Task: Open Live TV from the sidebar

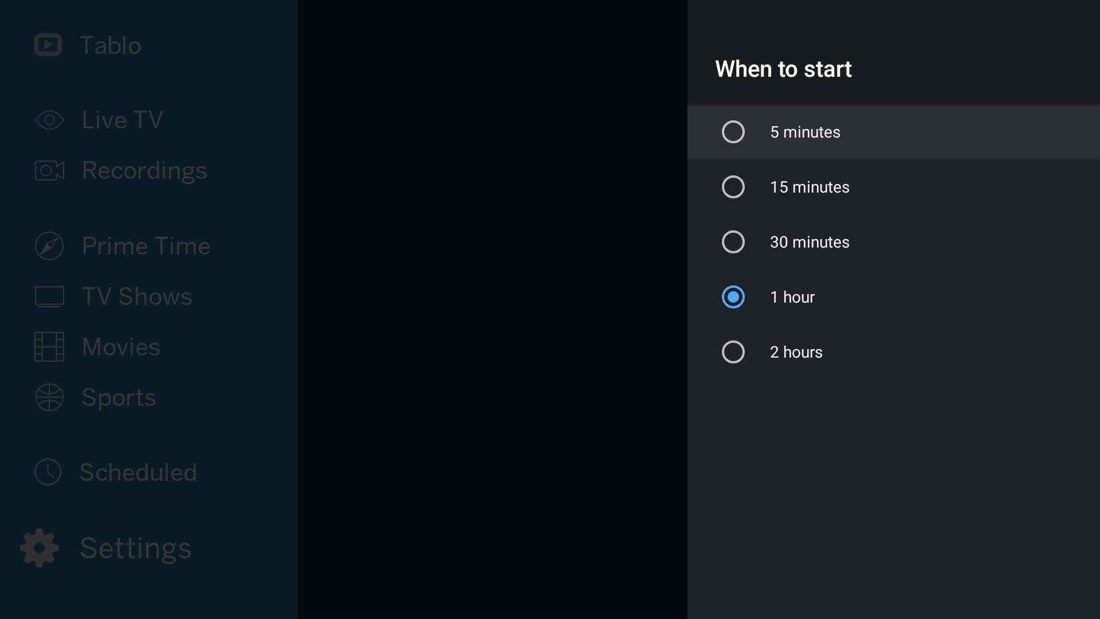Action: tap(123, 120)
